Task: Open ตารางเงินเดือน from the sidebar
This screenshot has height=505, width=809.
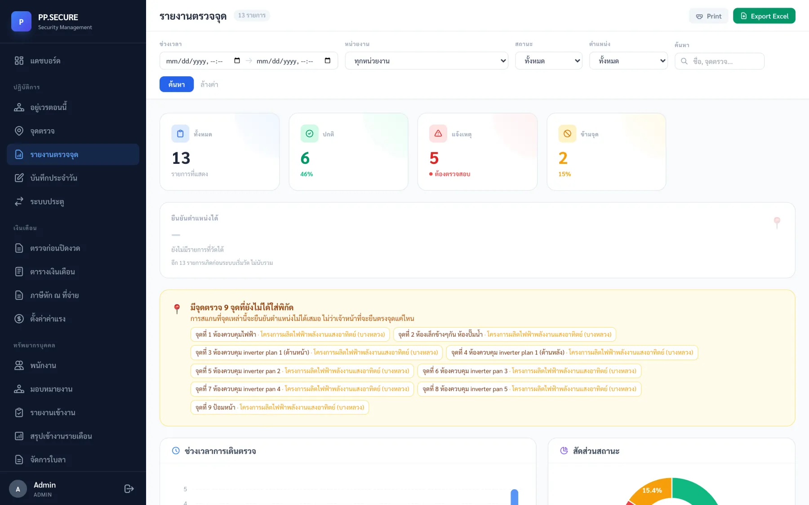Action: tap(73, 272)
